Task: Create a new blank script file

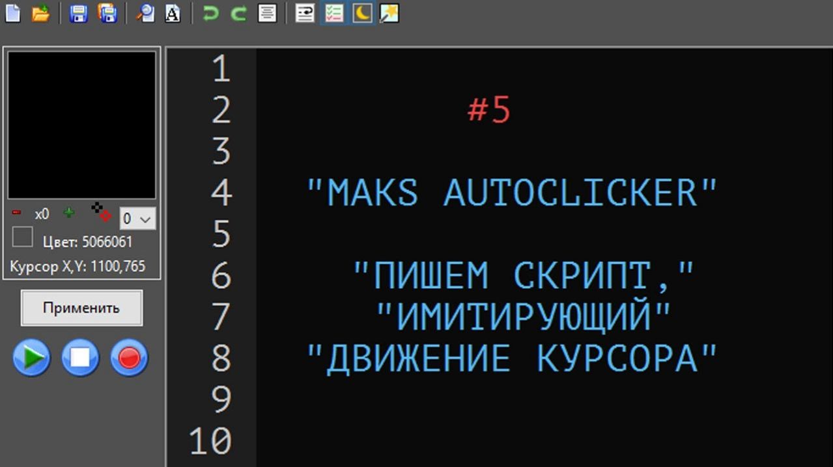Action: (12, 14)
